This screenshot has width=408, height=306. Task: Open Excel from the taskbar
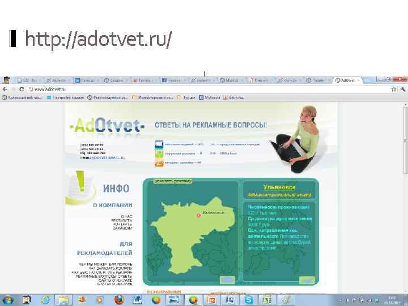coord(267,300)
